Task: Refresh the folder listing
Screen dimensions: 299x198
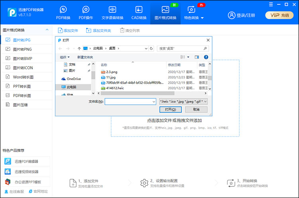Action: tap(151, 49)
